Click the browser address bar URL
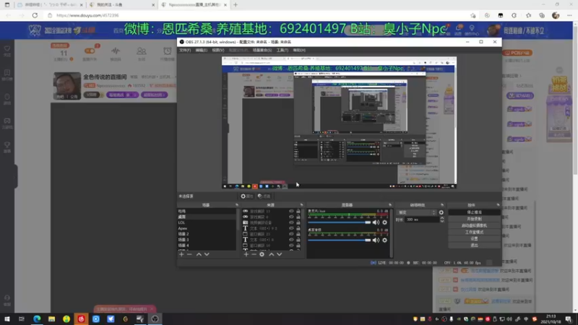 [x=87, y=15]
